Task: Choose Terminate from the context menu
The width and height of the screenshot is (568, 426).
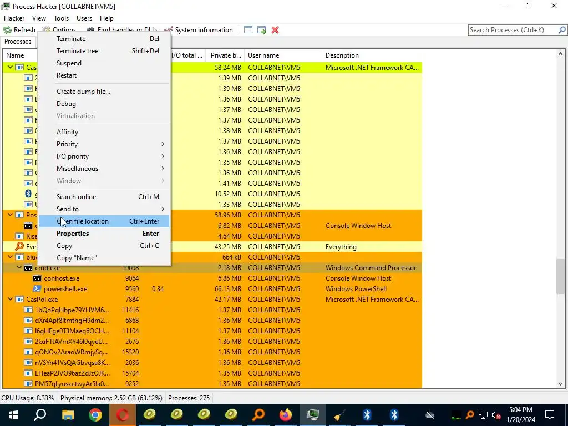Action: [104, 39]
